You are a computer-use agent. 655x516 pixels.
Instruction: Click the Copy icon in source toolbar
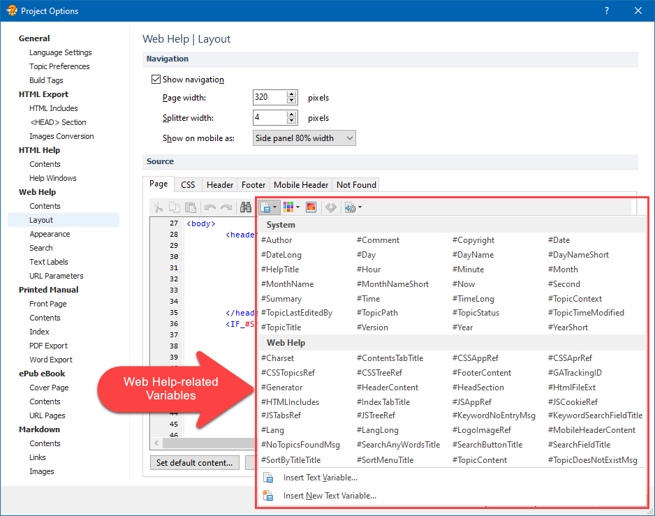[174, 207]
